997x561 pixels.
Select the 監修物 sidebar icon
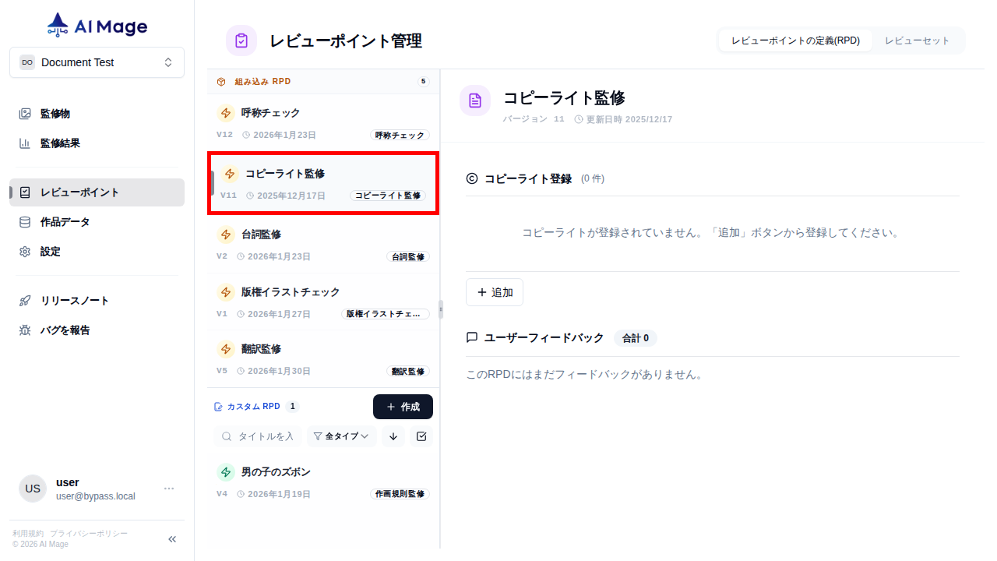tap(25, 113)
